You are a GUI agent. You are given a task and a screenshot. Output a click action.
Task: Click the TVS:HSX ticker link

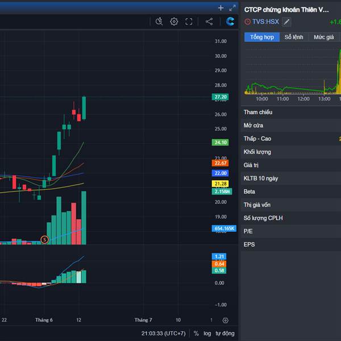click(x=265, y=22)
